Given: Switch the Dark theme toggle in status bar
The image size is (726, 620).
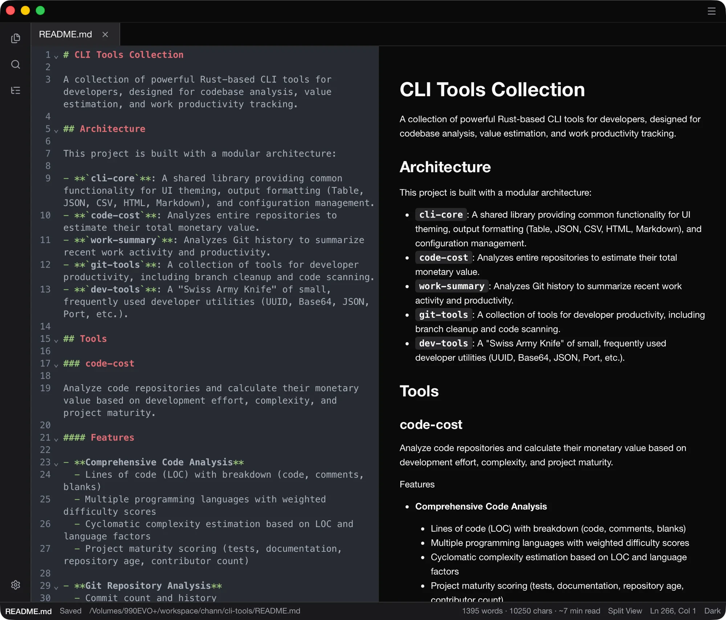Looking at the screenshot, I should coord(712,611).
